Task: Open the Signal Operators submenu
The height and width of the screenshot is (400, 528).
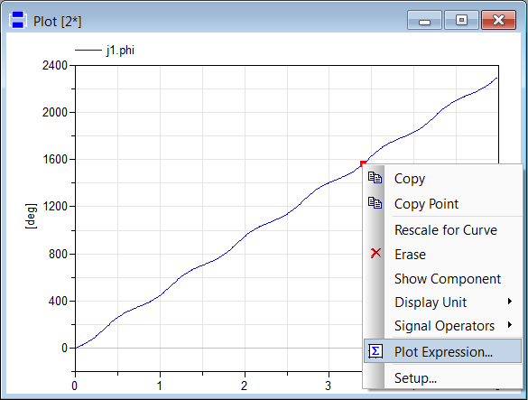Action: click(x=442, y=326)
